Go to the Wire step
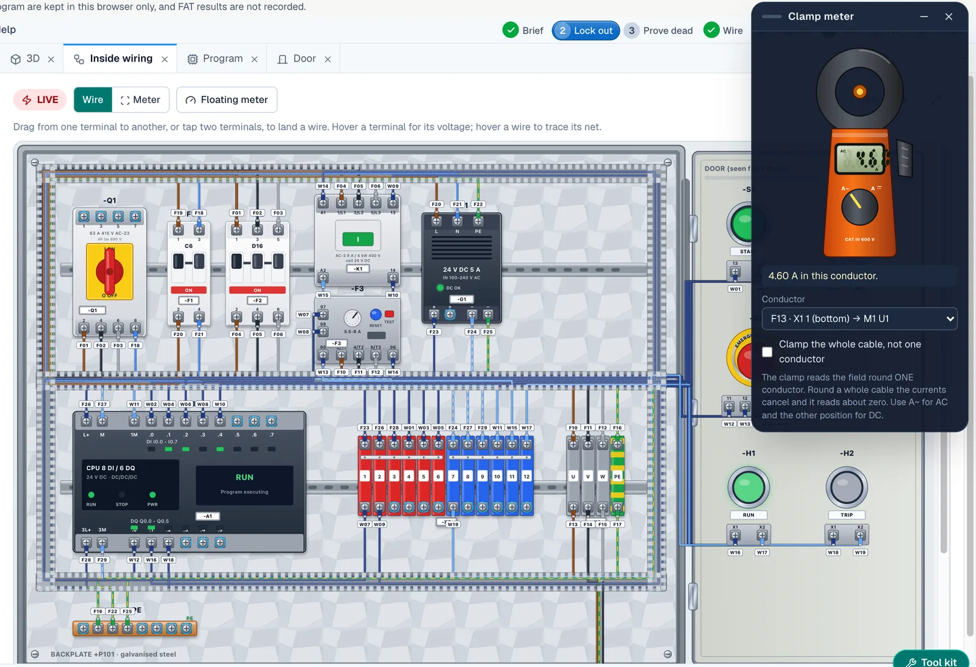Image resolution: width=976 pixels, height=667 pixels. click(x=723, y=30)
